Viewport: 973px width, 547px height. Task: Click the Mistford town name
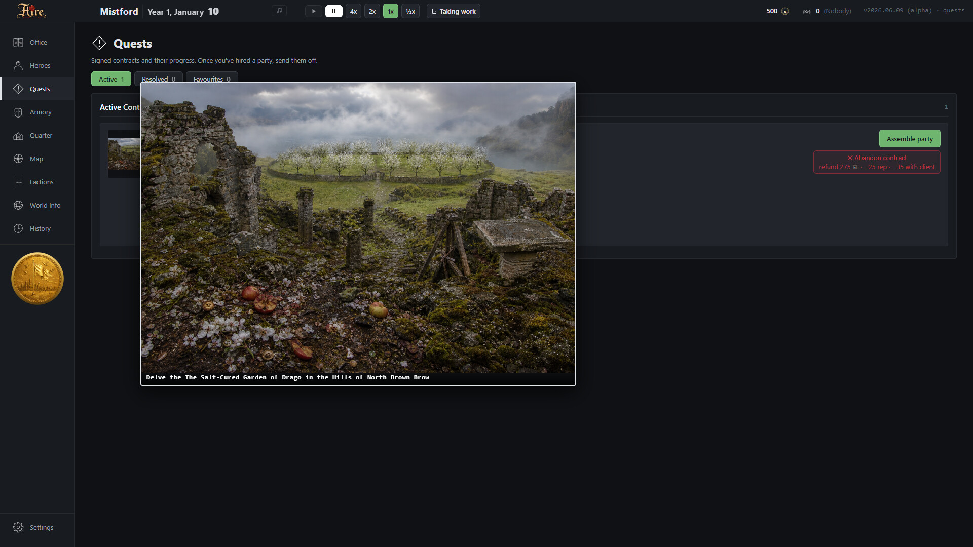pos(119,11)
